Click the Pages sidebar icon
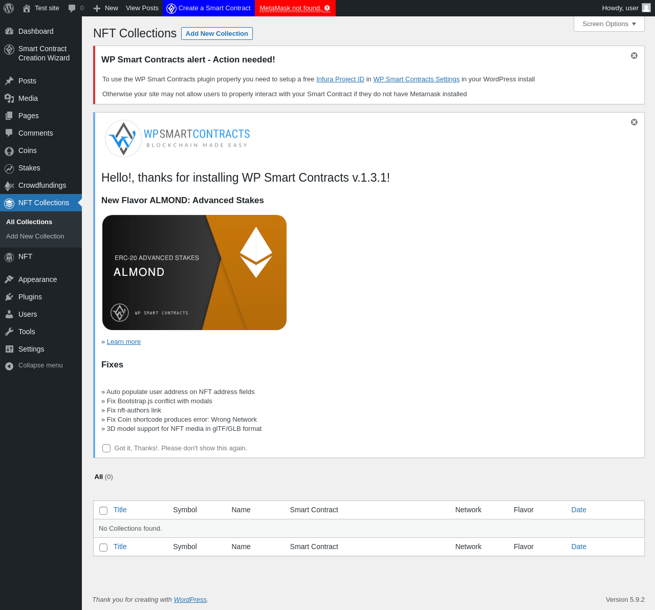Screen dimensions: 655x610 coord(9,116)
